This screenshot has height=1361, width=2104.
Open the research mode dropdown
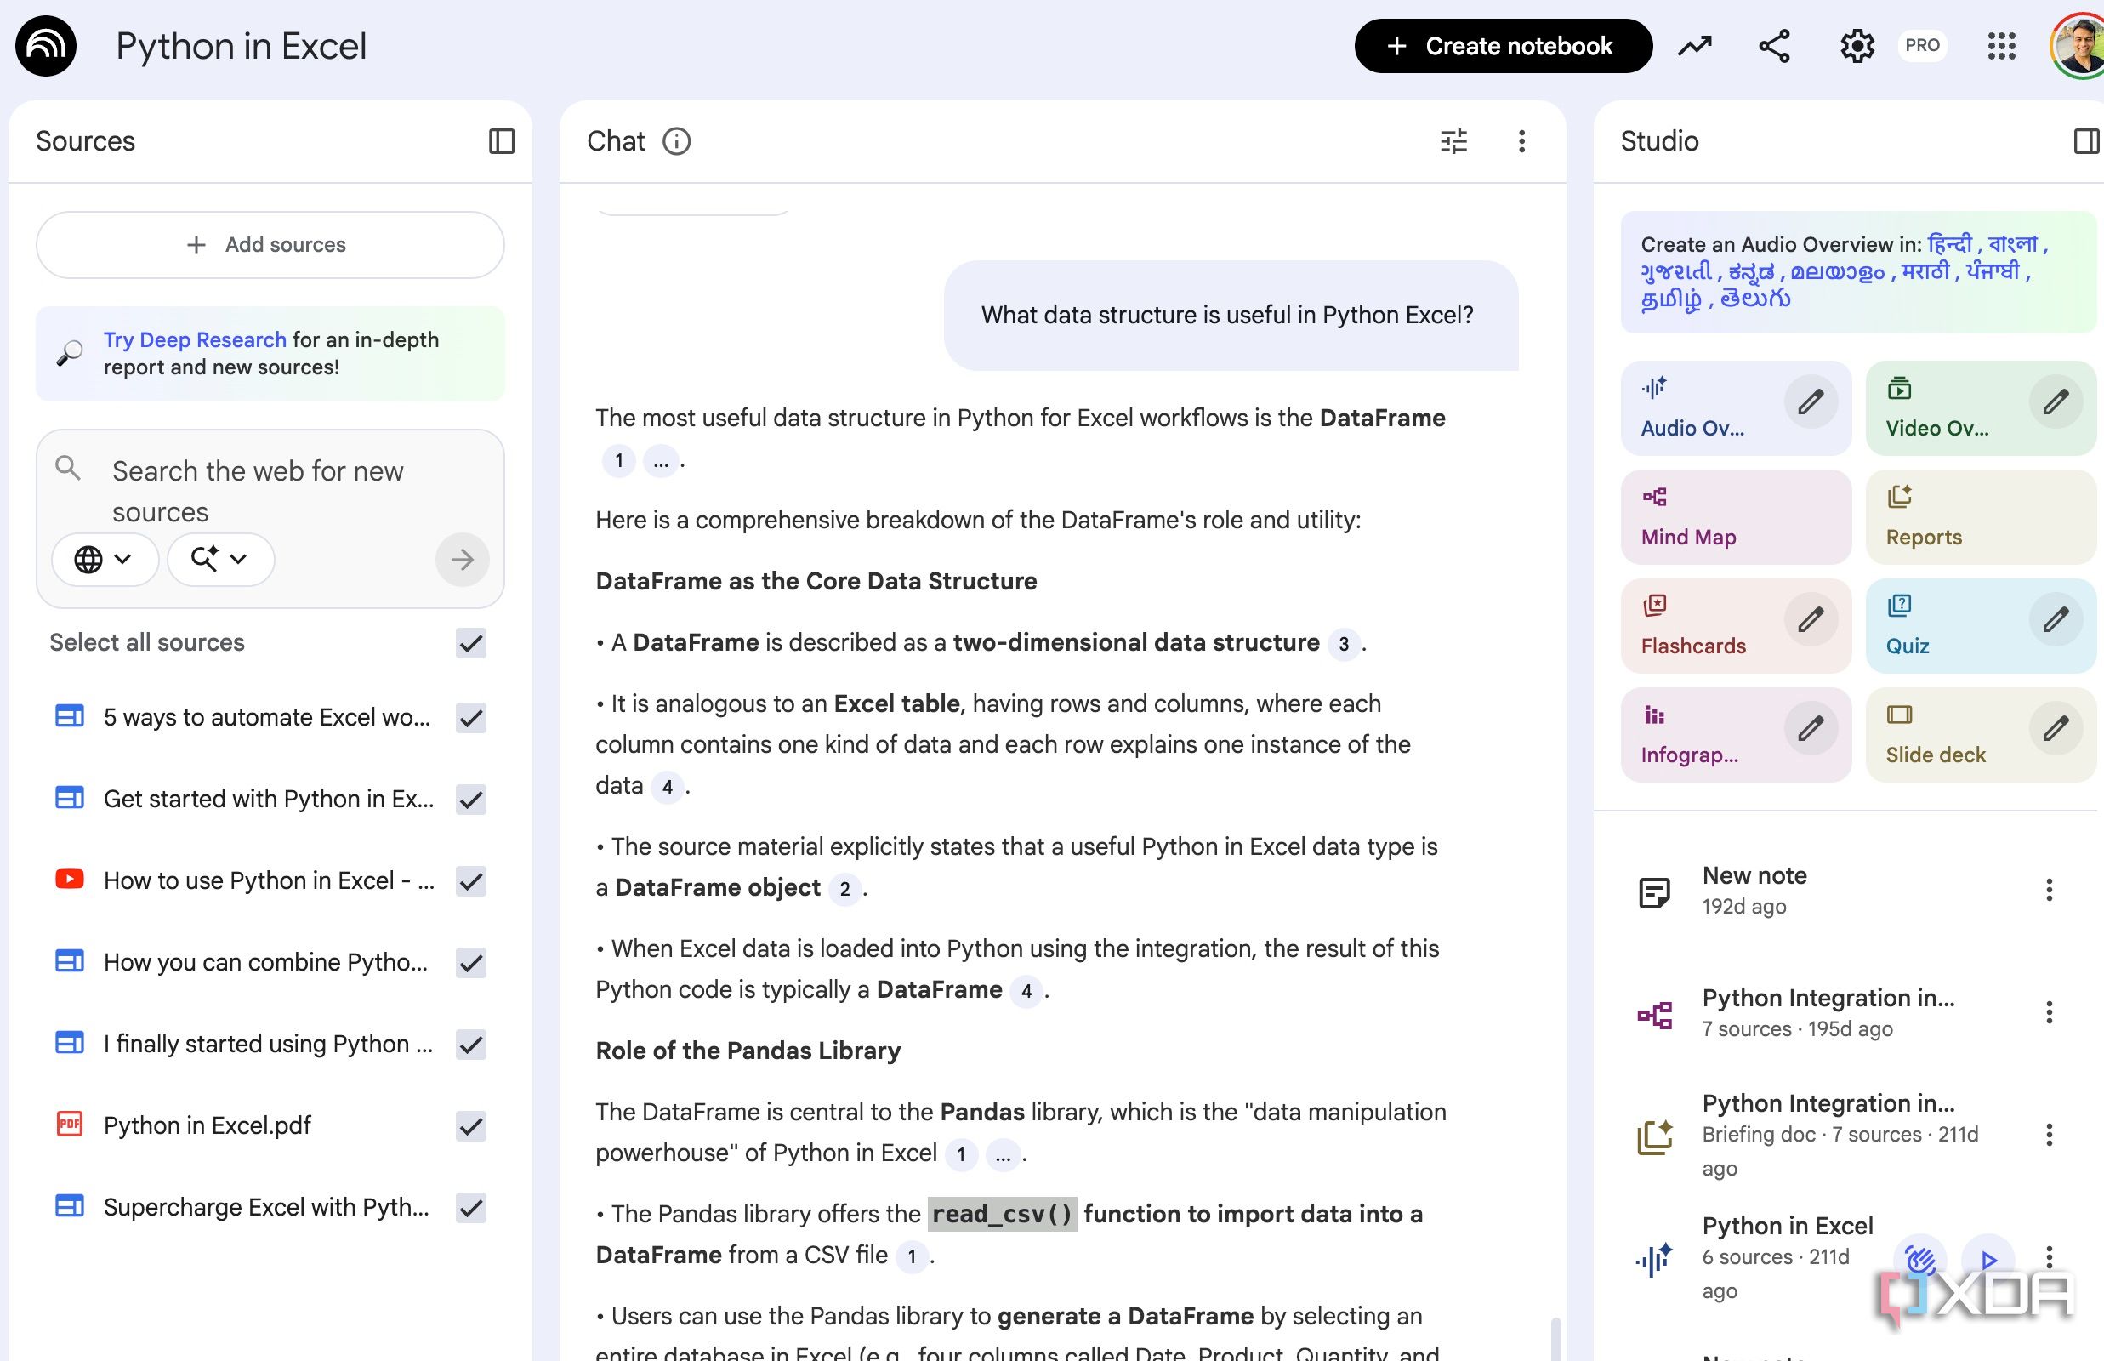[220, 559]
